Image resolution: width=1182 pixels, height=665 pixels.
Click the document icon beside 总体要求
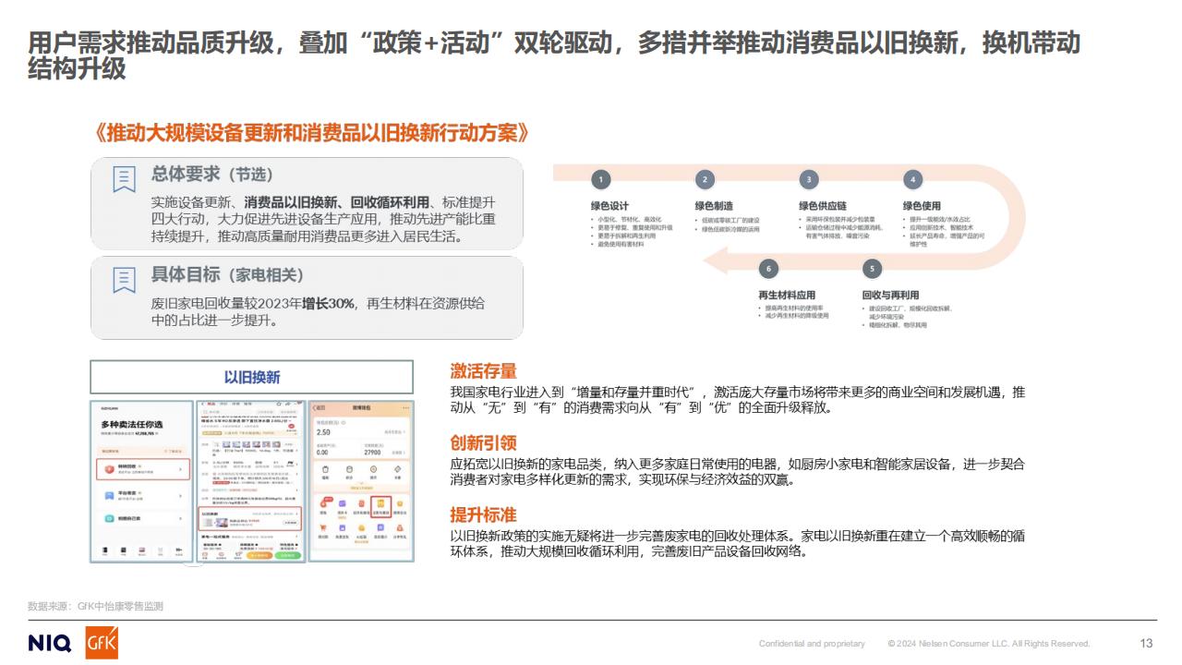[125, 179]
